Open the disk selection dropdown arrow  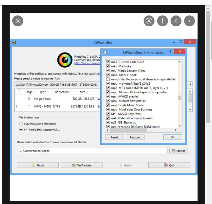click(190, 84)
